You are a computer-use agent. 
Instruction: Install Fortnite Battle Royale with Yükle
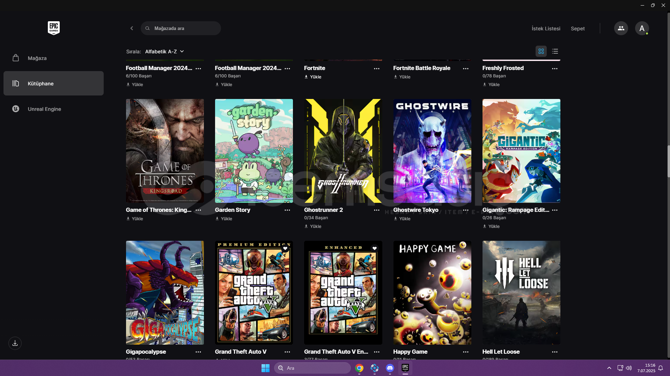(x=402, y=77)
